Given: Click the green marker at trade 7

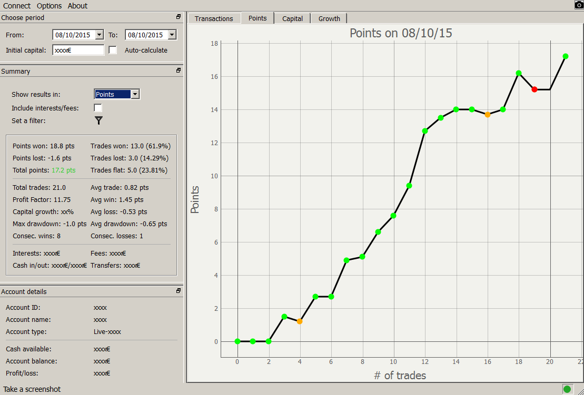Looking at the screenshot, I should (347, 260).
